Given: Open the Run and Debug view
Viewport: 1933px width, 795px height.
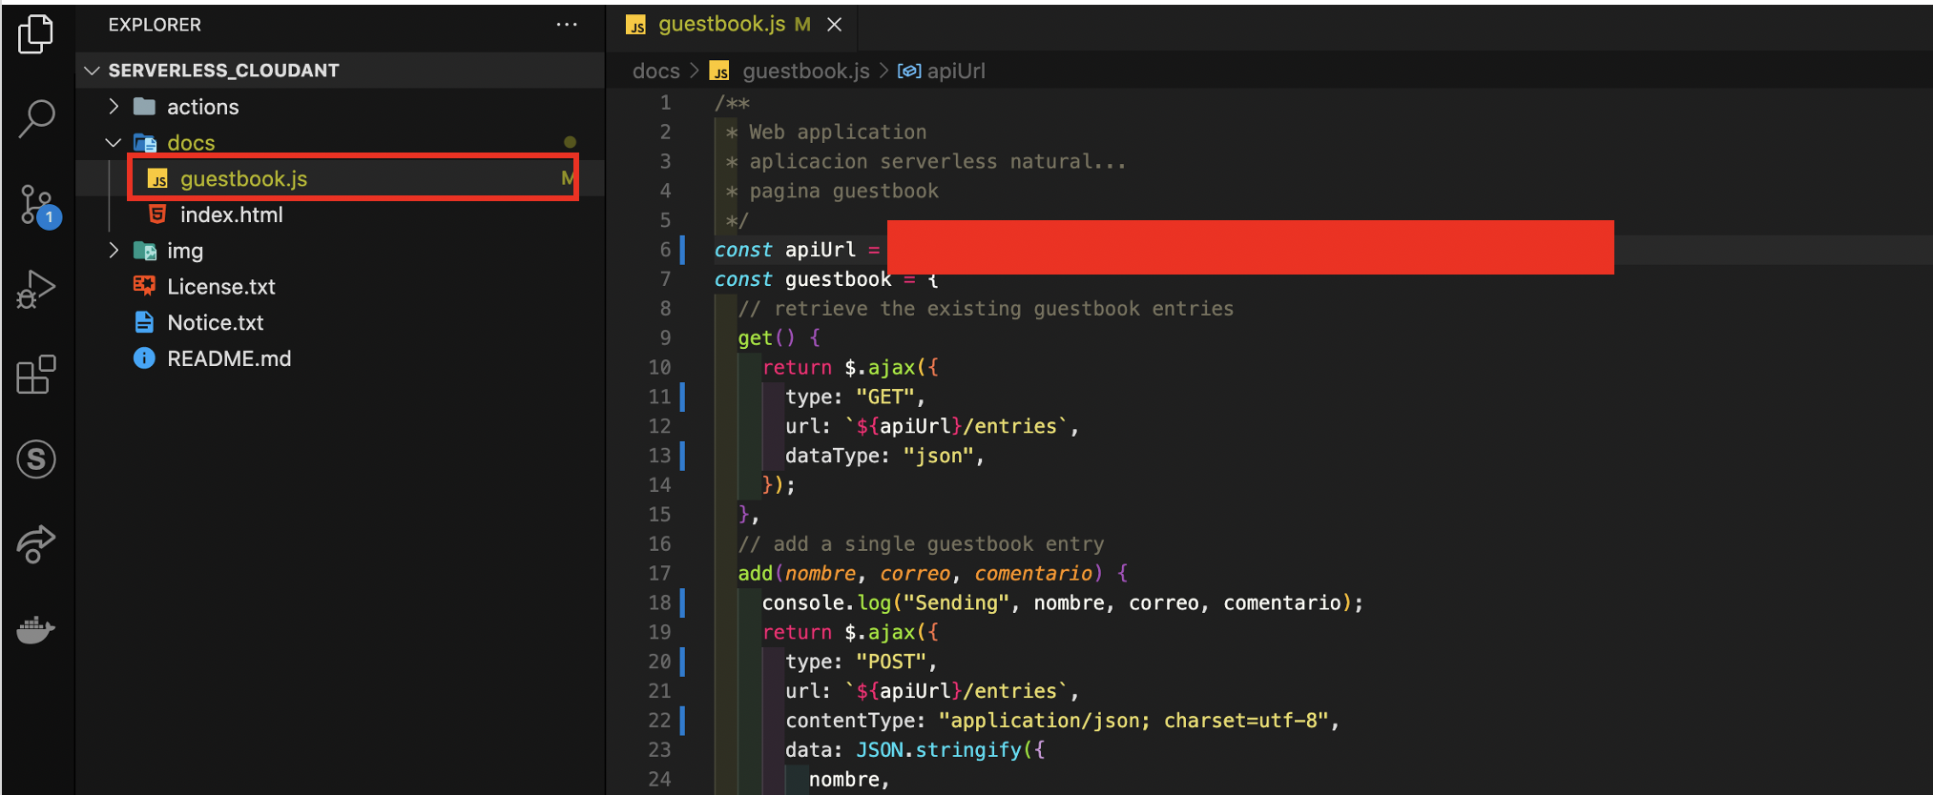Looking at the screenshot, I should [36, 289].
